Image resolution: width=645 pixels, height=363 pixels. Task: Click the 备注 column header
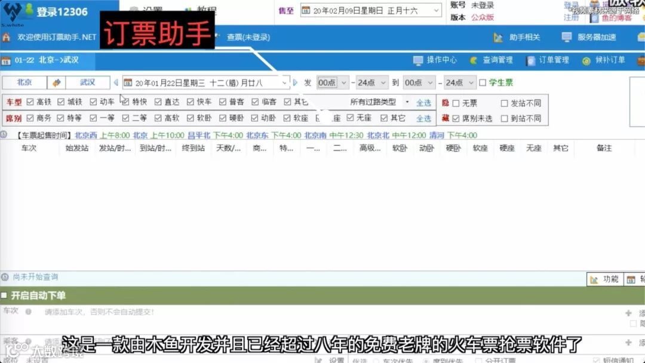[x=604, y=148]
